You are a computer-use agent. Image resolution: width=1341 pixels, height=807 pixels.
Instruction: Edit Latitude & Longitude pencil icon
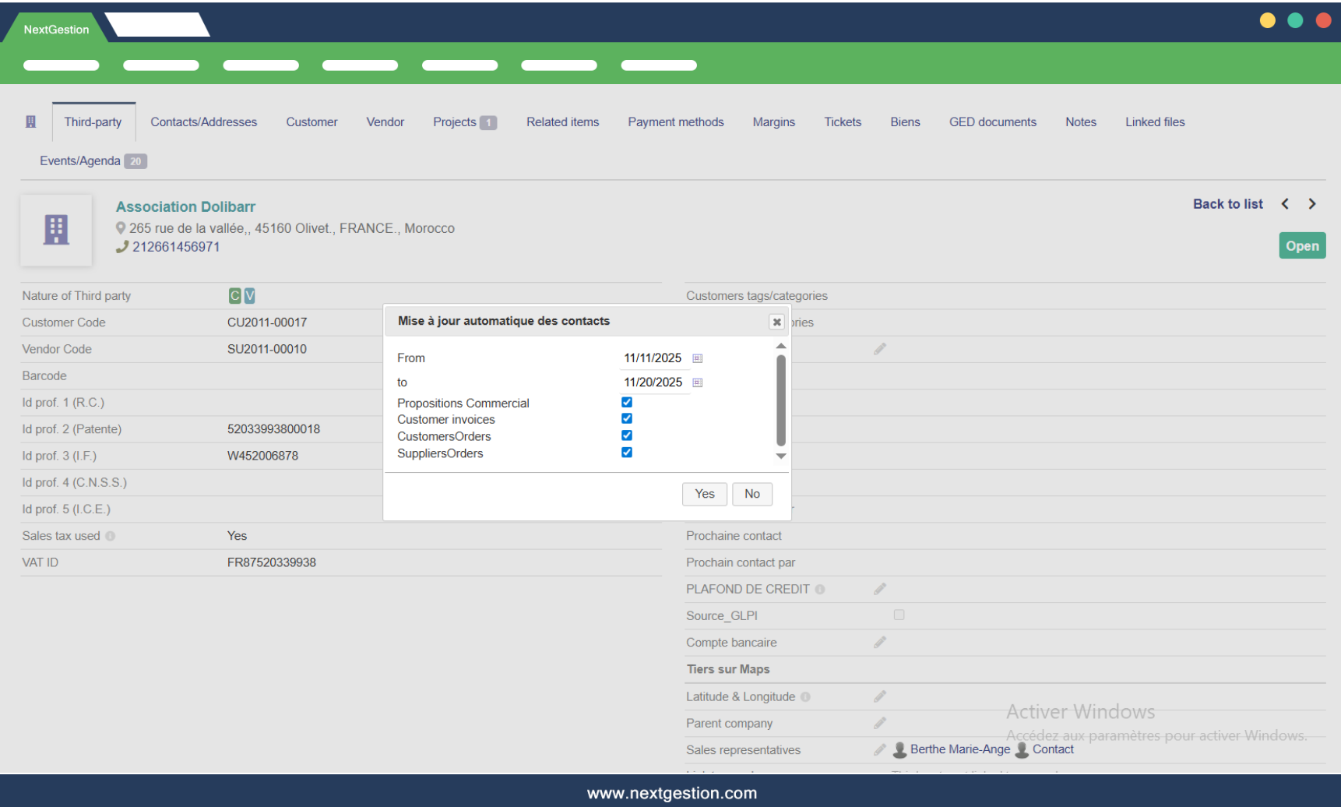click(880, 696)
